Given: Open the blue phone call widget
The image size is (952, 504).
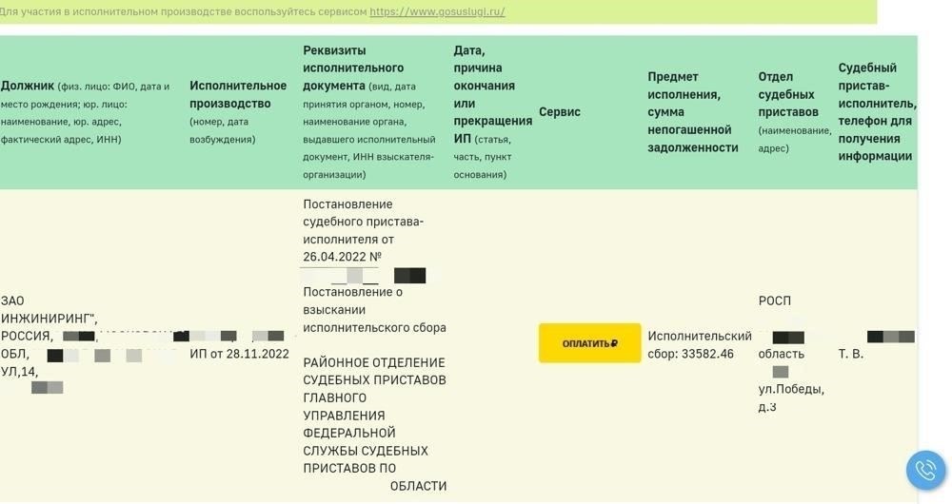Looking at the screenshot, I should [x=926, y=470].
